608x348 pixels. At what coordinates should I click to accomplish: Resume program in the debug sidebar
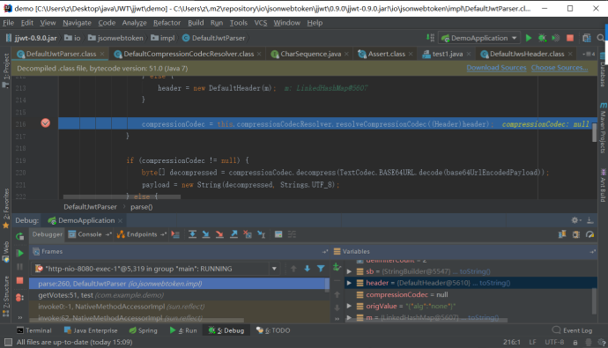click(x=19, y=254)
